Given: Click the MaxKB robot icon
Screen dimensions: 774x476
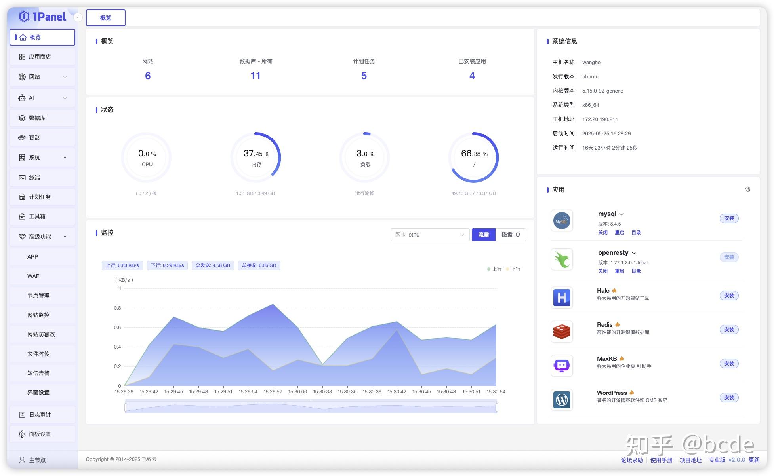Looking at the screenshot, I should (561, 365).
